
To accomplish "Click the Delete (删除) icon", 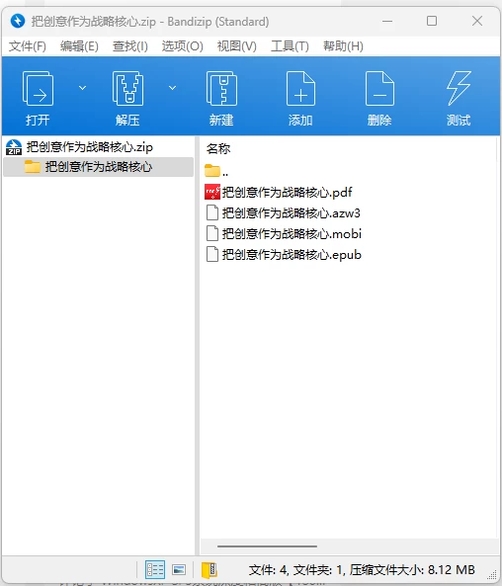I will 379,89.
